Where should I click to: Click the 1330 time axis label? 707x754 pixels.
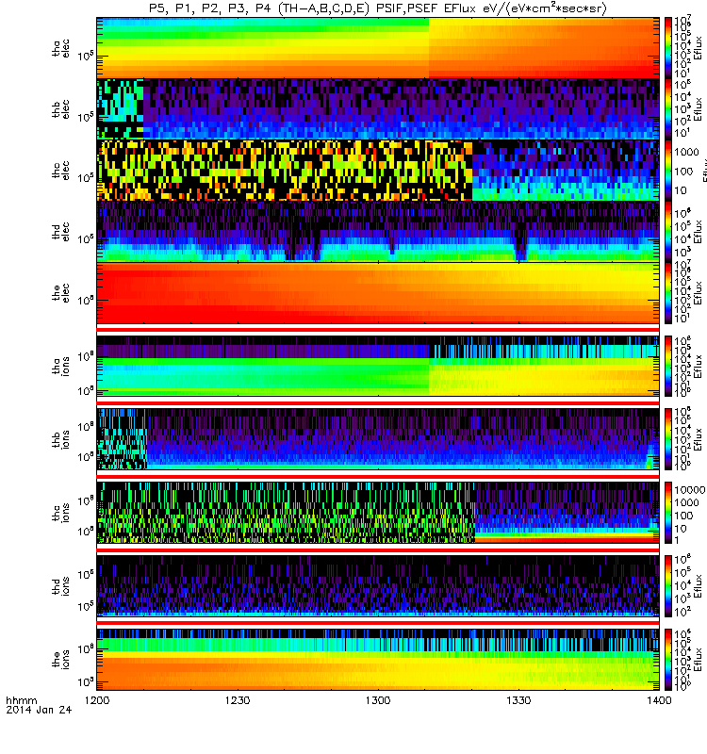[x=518, y=700]
